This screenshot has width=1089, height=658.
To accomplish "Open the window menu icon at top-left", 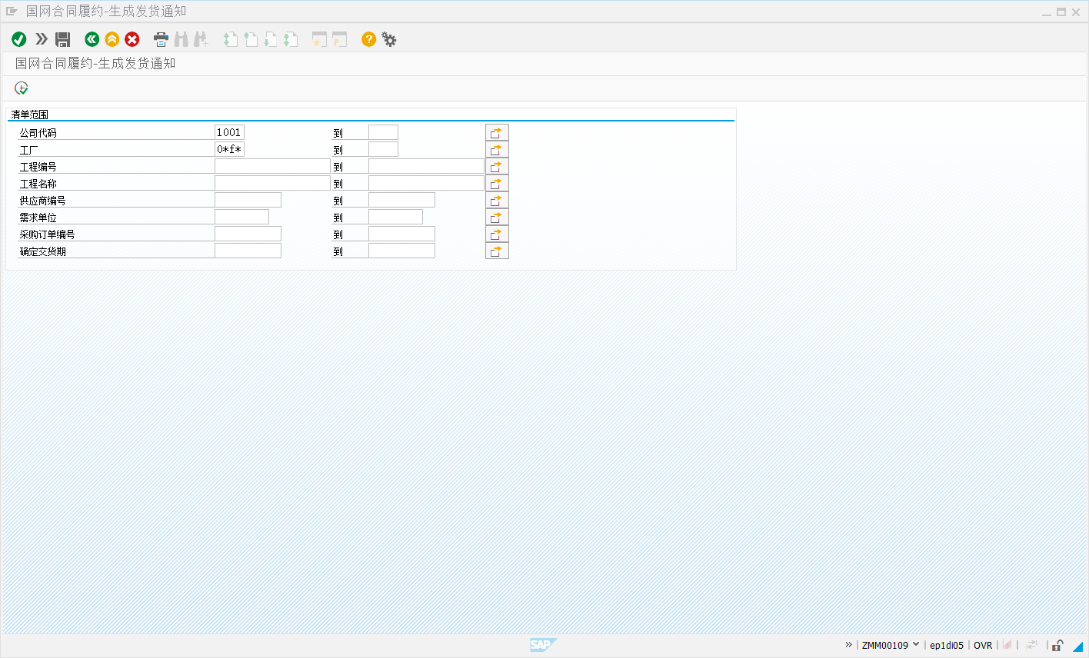I will tap(12, 12).
